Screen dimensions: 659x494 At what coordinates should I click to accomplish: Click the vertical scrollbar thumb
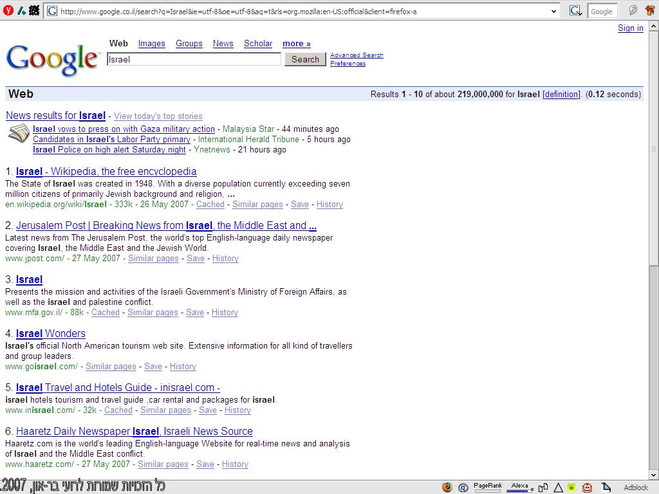click(x=654, y=149)
